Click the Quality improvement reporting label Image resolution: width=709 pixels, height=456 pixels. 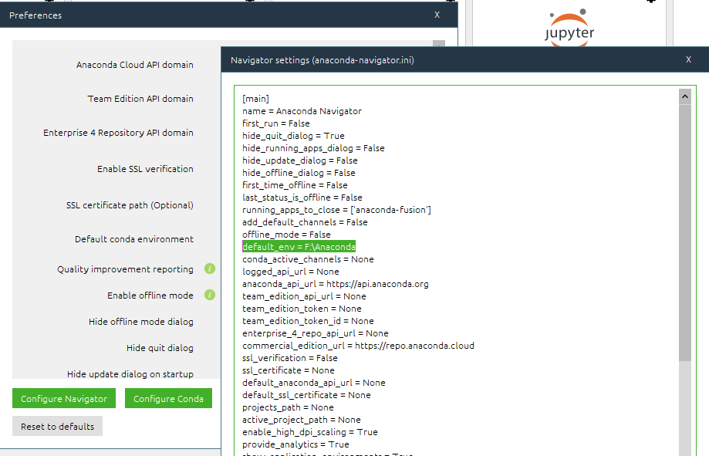125,269
